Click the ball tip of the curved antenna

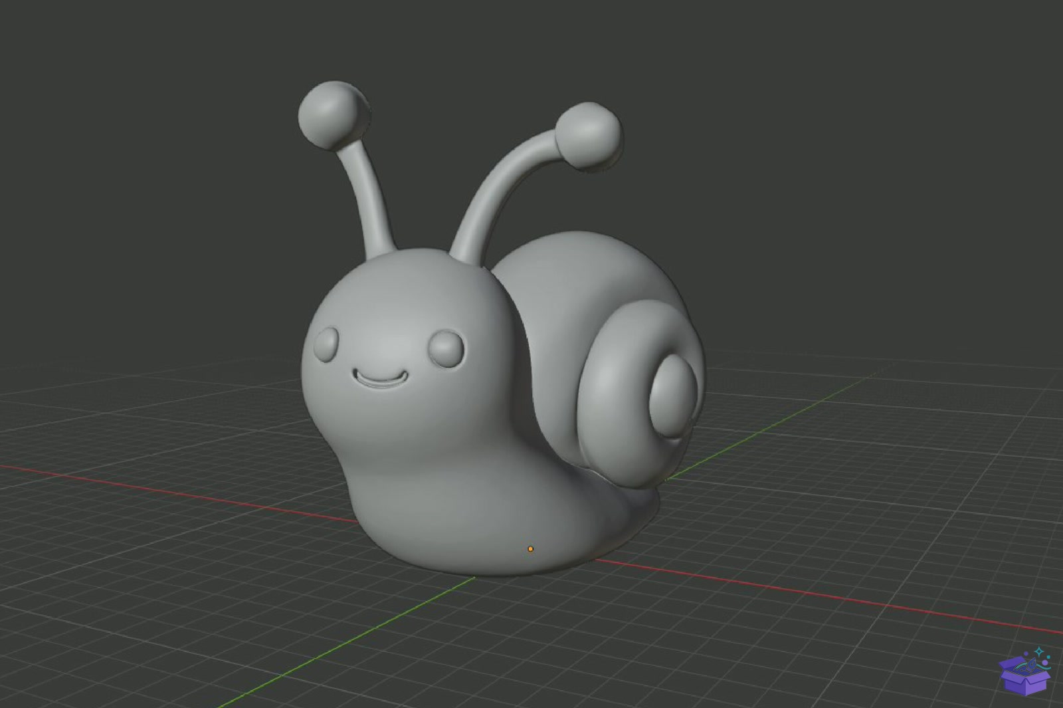(x=588, y=136)
